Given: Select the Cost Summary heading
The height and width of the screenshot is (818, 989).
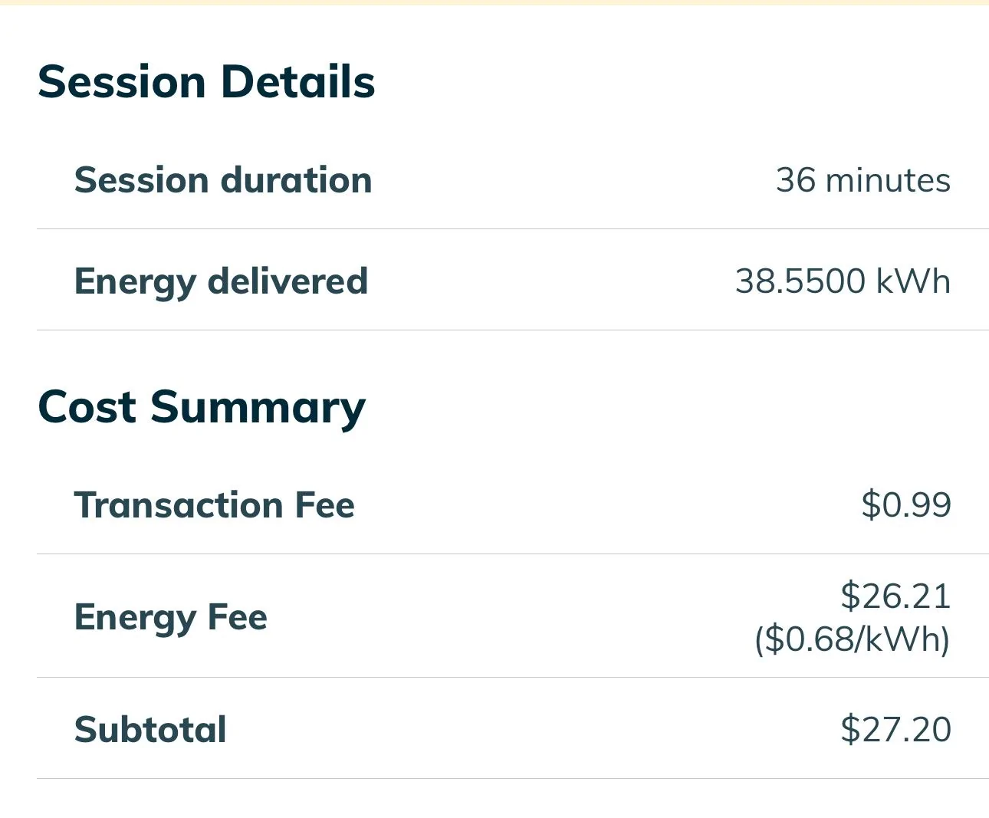Looking at the screenshot, I should point(202,408).
